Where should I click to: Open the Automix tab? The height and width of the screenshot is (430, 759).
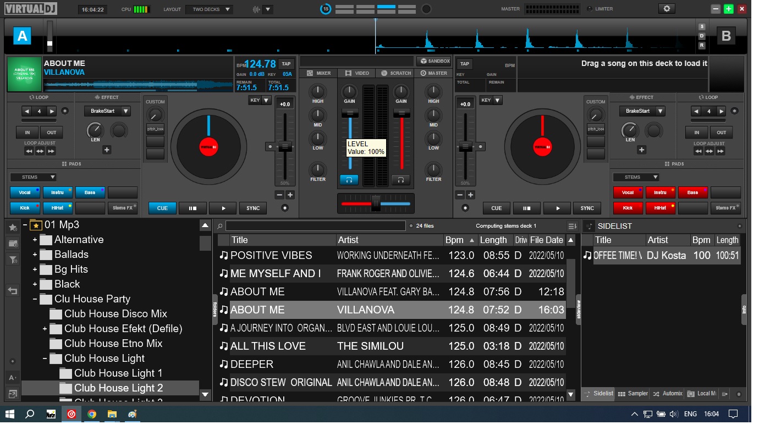[668, 394]
